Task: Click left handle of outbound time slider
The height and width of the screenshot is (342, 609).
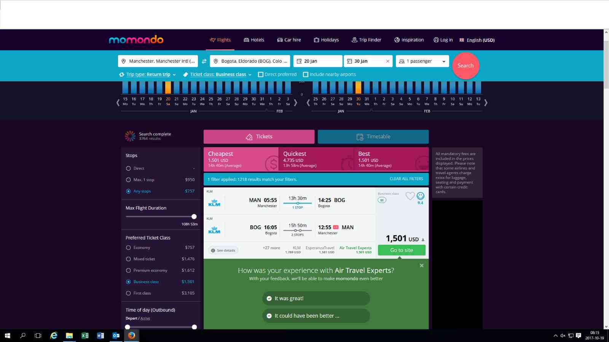Action: (x=128, y=327)
